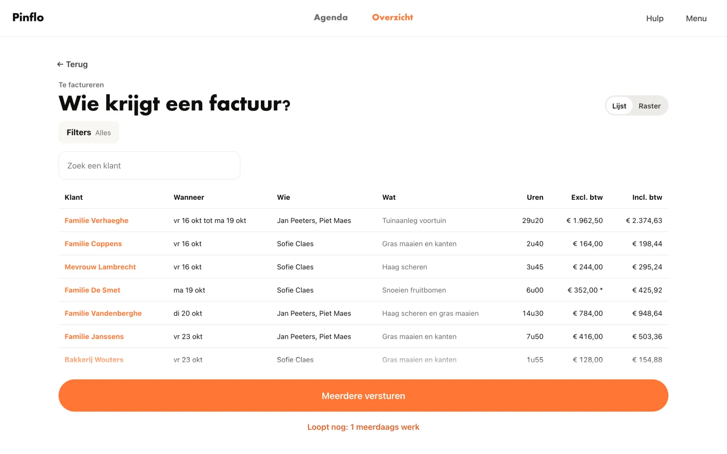
Task: Select the 'Haag scheren' description cell
Action: 404,267
